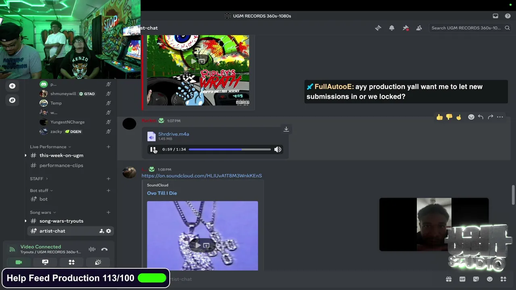Open the Ovo Till I Die SoundCloud URL
Image resolution: width=516 pixels, height=290 pixels.
(x=202, y=176)
